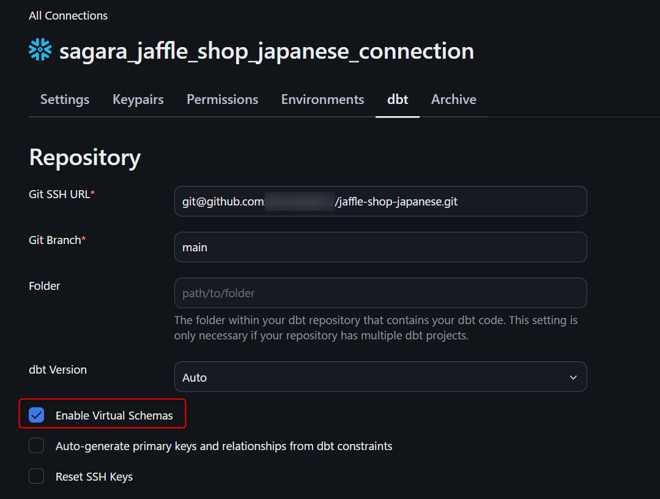The width and height of the screenshot is (660, 499).
Task: Uncheck Enable Virtual Schemas checkbox
Action: [37, 415]
